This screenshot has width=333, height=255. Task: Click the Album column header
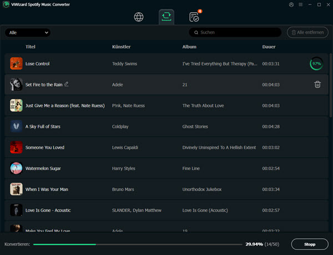click(189, 47)
